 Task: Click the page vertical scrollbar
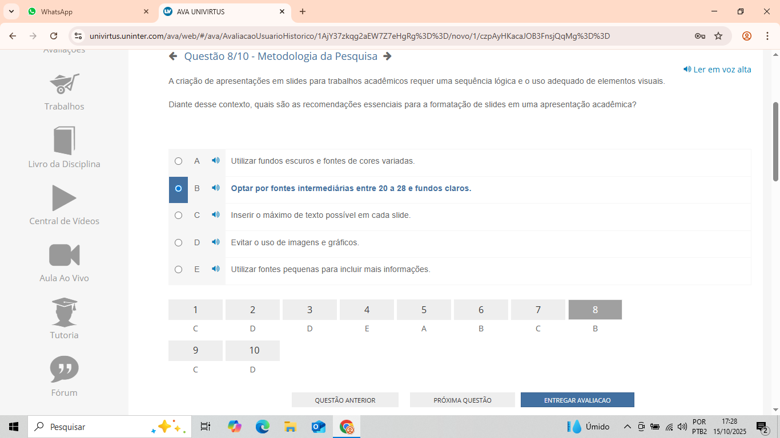[775, 143]
